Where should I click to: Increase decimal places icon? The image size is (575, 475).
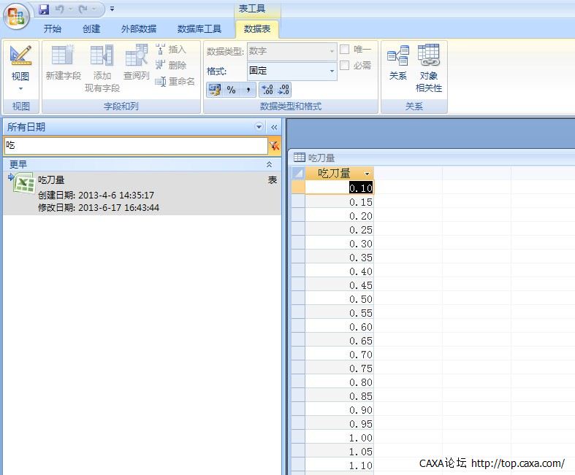tap(267, 89)
